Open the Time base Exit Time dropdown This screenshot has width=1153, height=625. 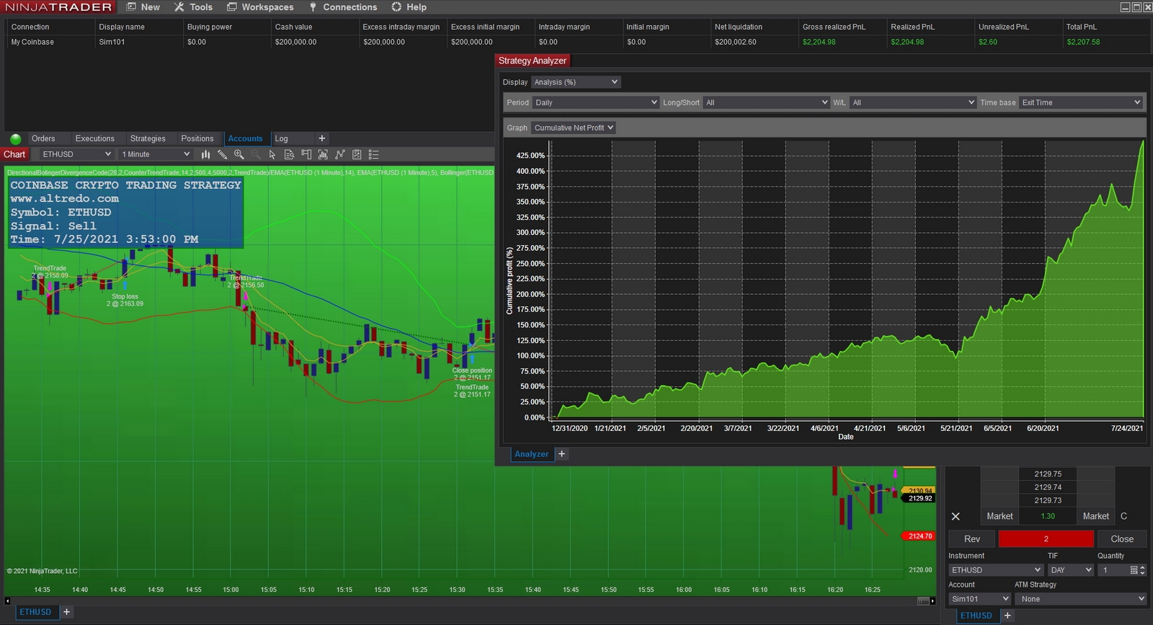[1081, 102]
